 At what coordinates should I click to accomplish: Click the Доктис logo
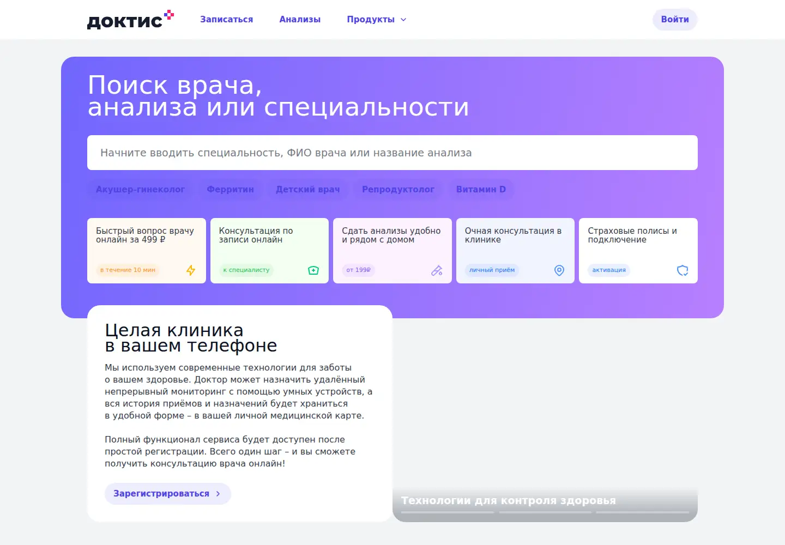tap(130, 20)
